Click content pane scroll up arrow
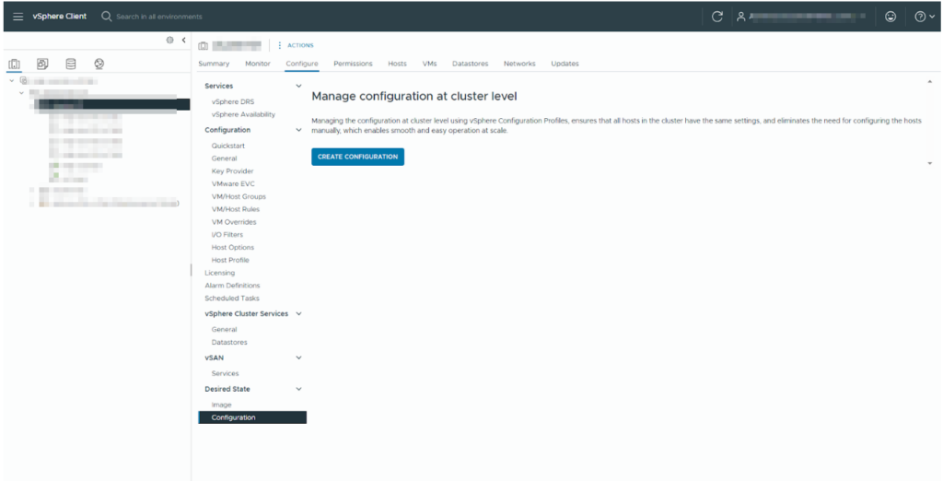The width and height of the screenshot is (943, 481). point(930,79)
